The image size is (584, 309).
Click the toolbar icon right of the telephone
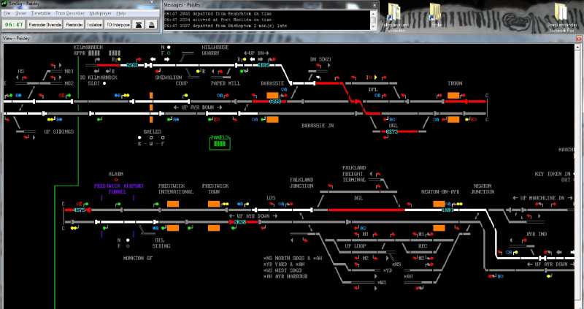coord(152,25)
